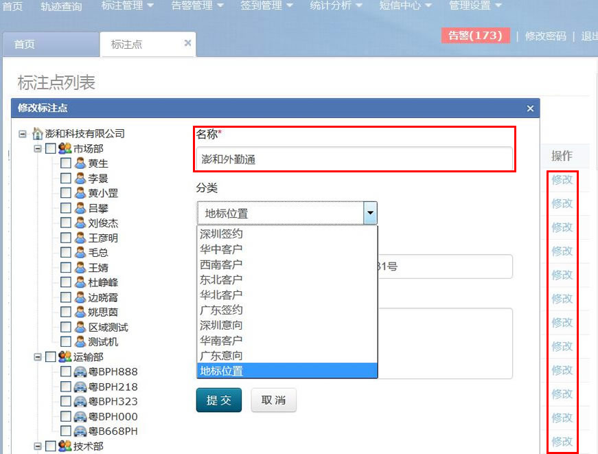Close the 标注点 tab with its X
The width and height of the screenshot is (598, 454).
[187, 43]
